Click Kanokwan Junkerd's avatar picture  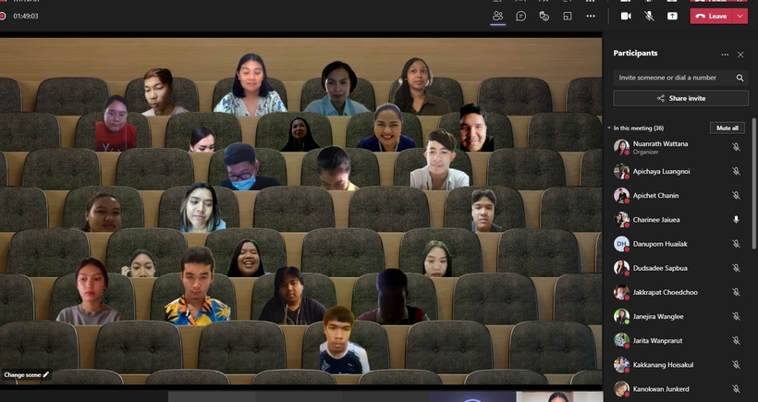pyautogui.click(x=621, y=388)
